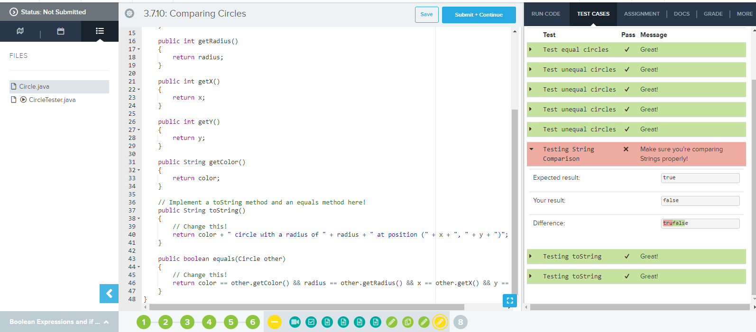Click the toString return statement on line 40

pos(340,235)
